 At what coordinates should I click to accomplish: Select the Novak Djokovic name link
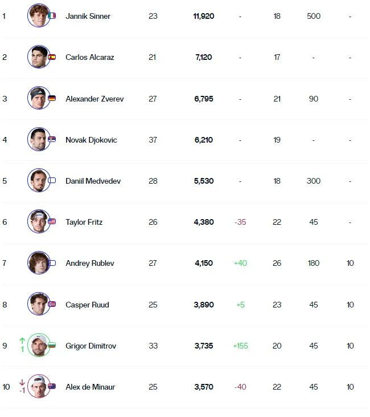point(91,140)
